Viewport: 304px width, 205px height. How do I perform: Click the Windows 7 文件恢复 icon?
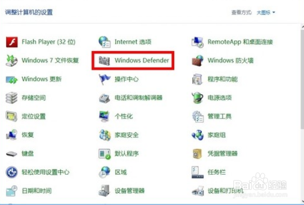(12, 61)
